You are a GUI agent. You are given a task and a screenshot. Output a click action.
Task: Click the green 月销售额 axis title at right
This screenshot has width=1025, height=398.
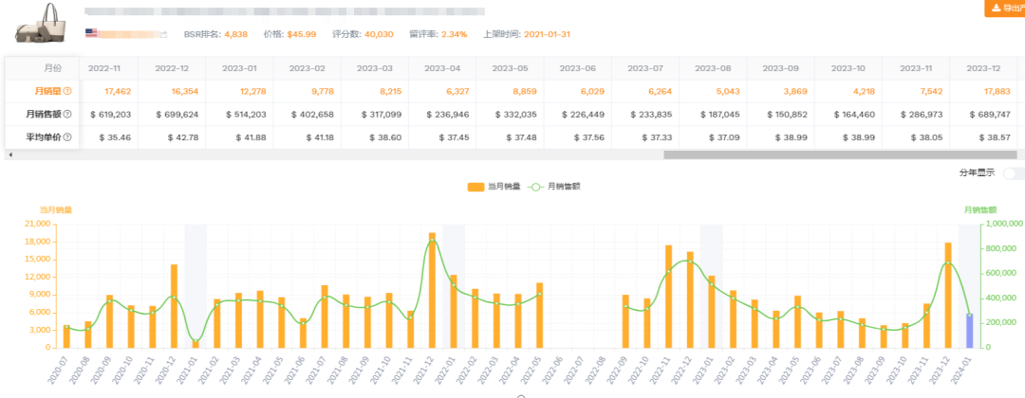[980, 210]
